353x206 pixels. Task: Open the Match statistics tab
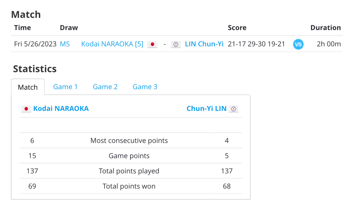(28, 87)
